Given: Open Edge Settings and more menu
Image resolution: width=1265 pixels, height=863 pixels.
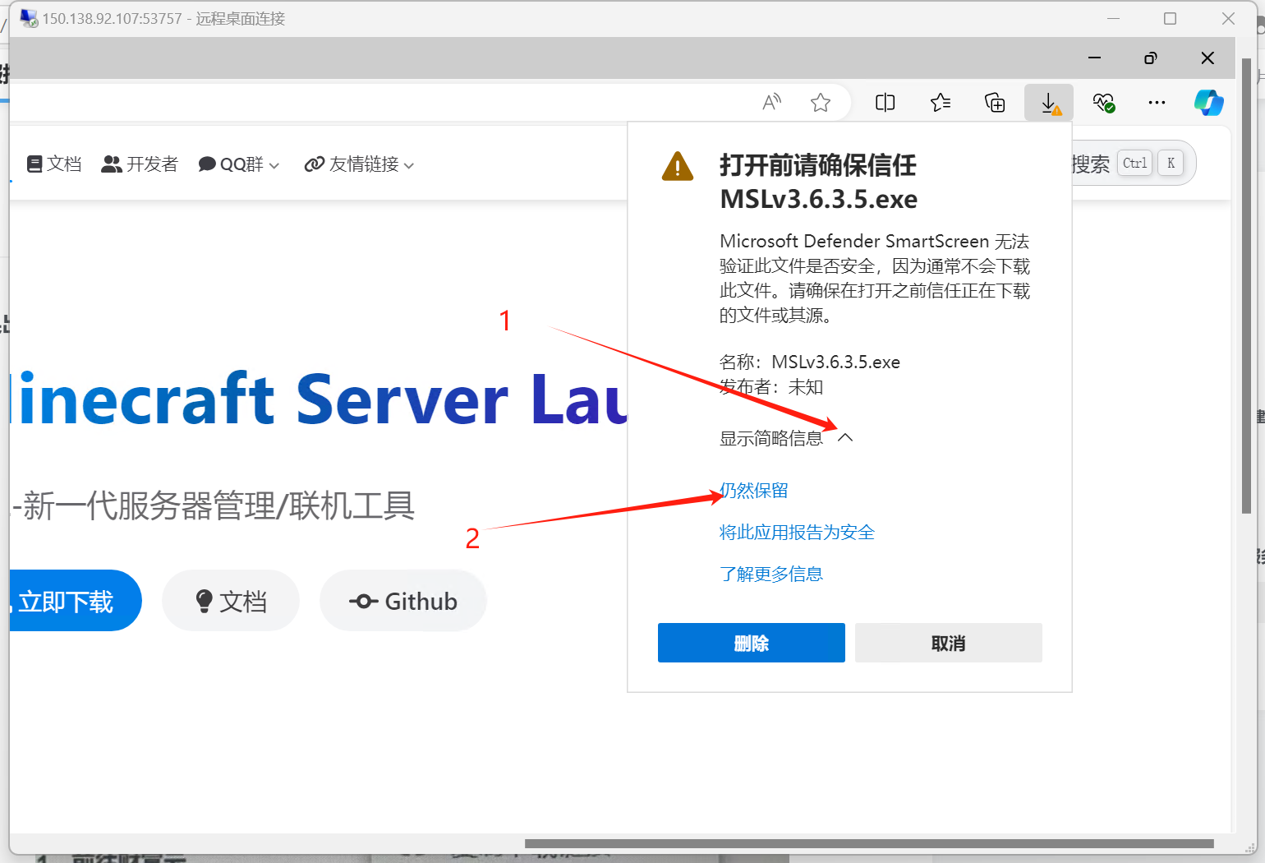Looking at the screenshot, I should [1157, 103].
